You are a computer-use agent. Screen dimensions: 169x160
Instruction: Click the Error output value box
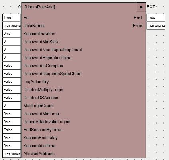[156, 26]
